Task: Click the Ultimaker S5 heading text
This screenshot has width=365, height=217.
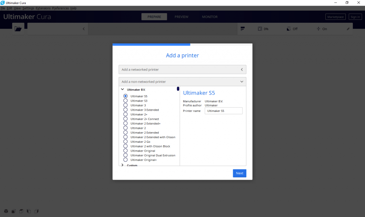Action: coord(199,93)
